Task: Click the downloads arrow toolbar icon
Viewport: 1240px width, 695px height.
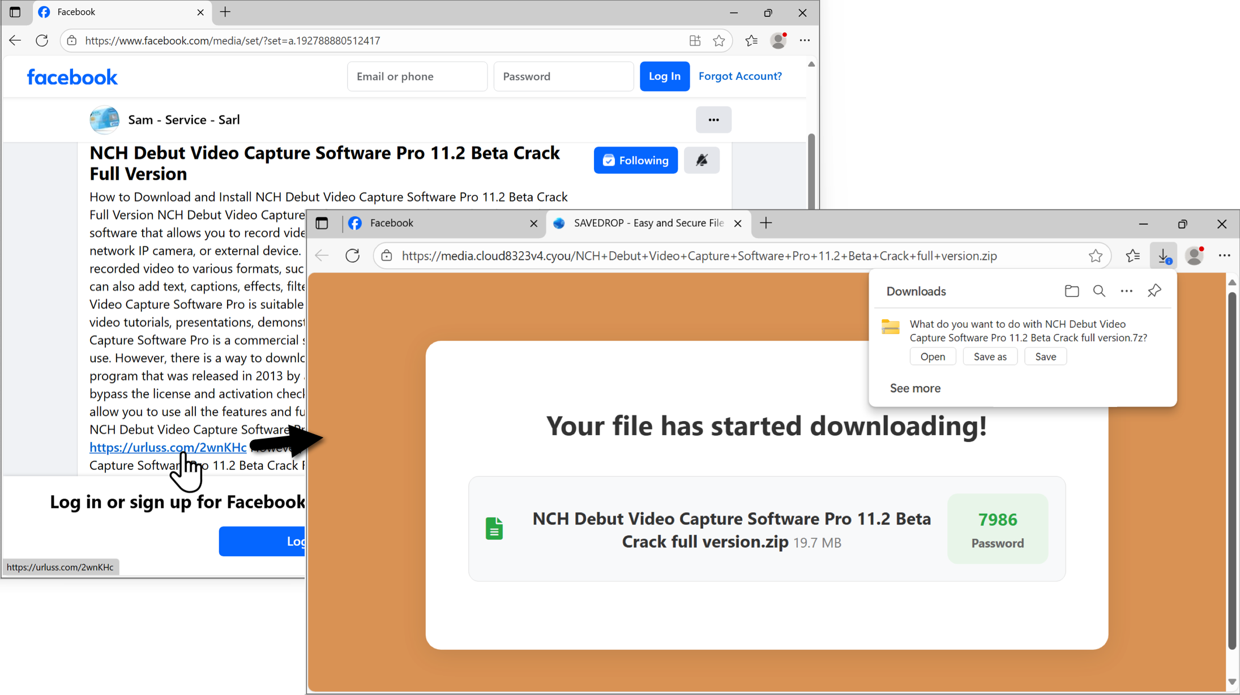Action: click(1164, 256)
